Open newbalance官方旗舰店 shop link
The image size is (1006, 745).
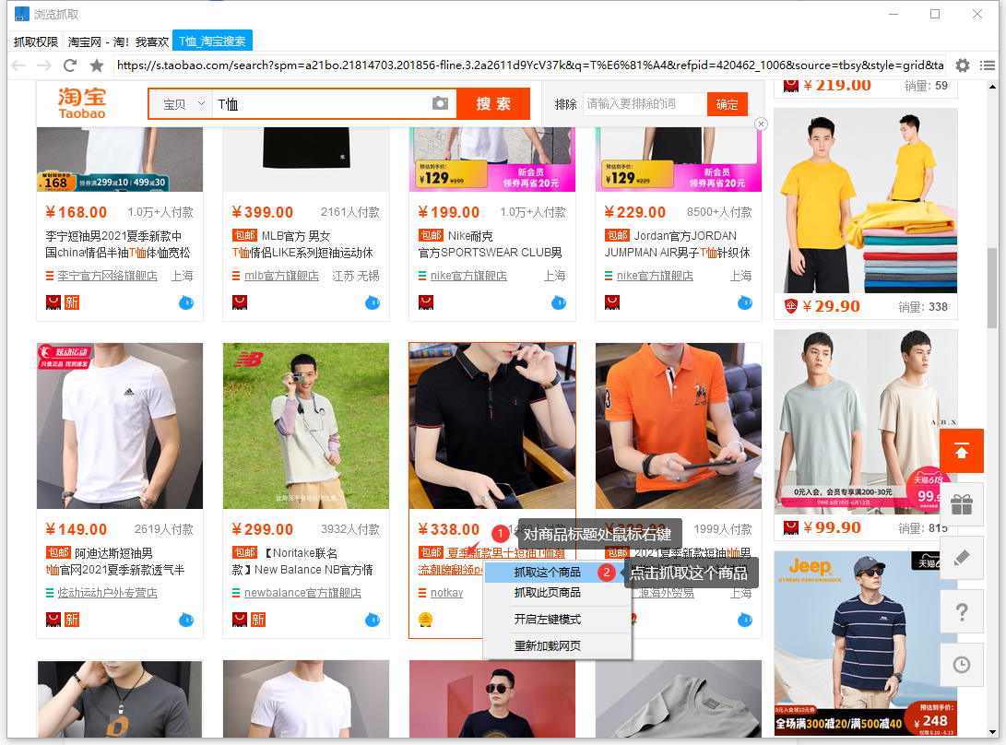pos(302,593)
